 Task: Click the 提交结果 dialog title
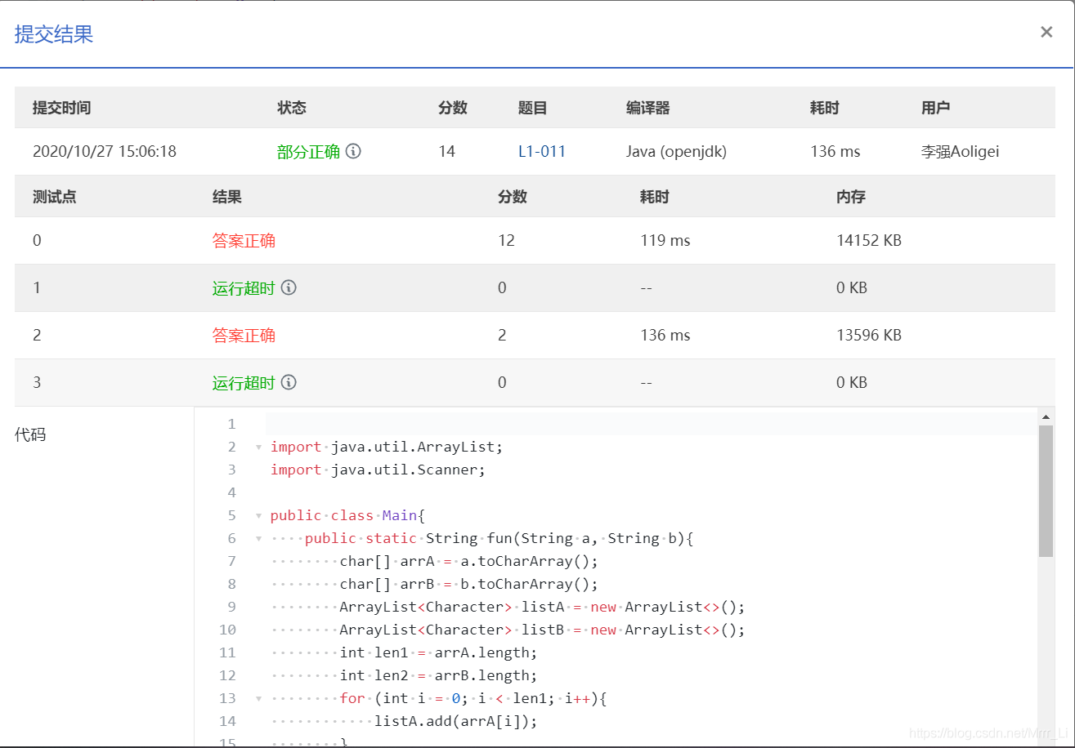click(x=54, y=33)
